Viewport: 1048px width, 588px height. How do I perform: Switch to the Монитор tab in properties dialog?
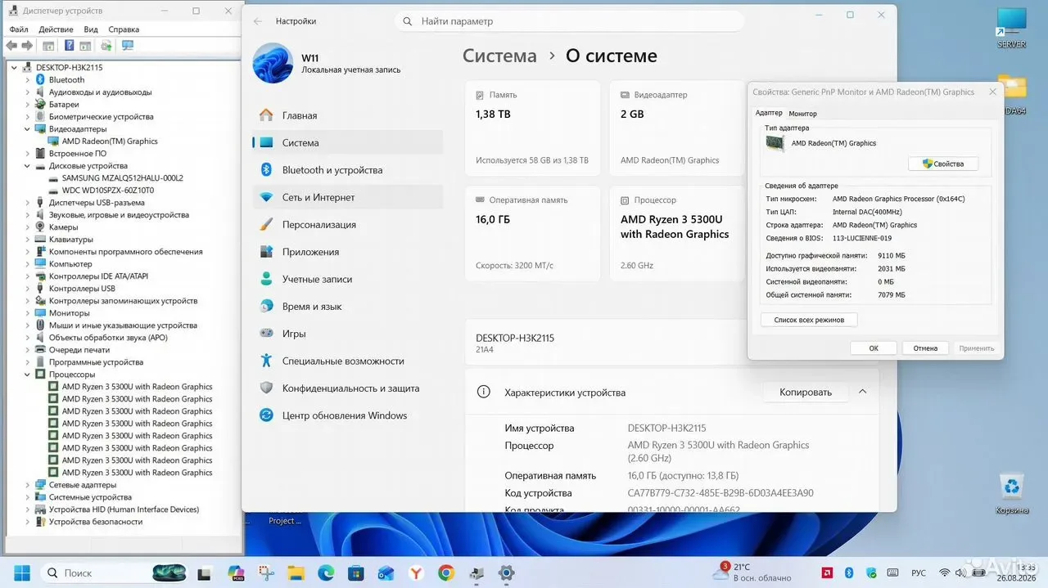click(x=802, y=114)
